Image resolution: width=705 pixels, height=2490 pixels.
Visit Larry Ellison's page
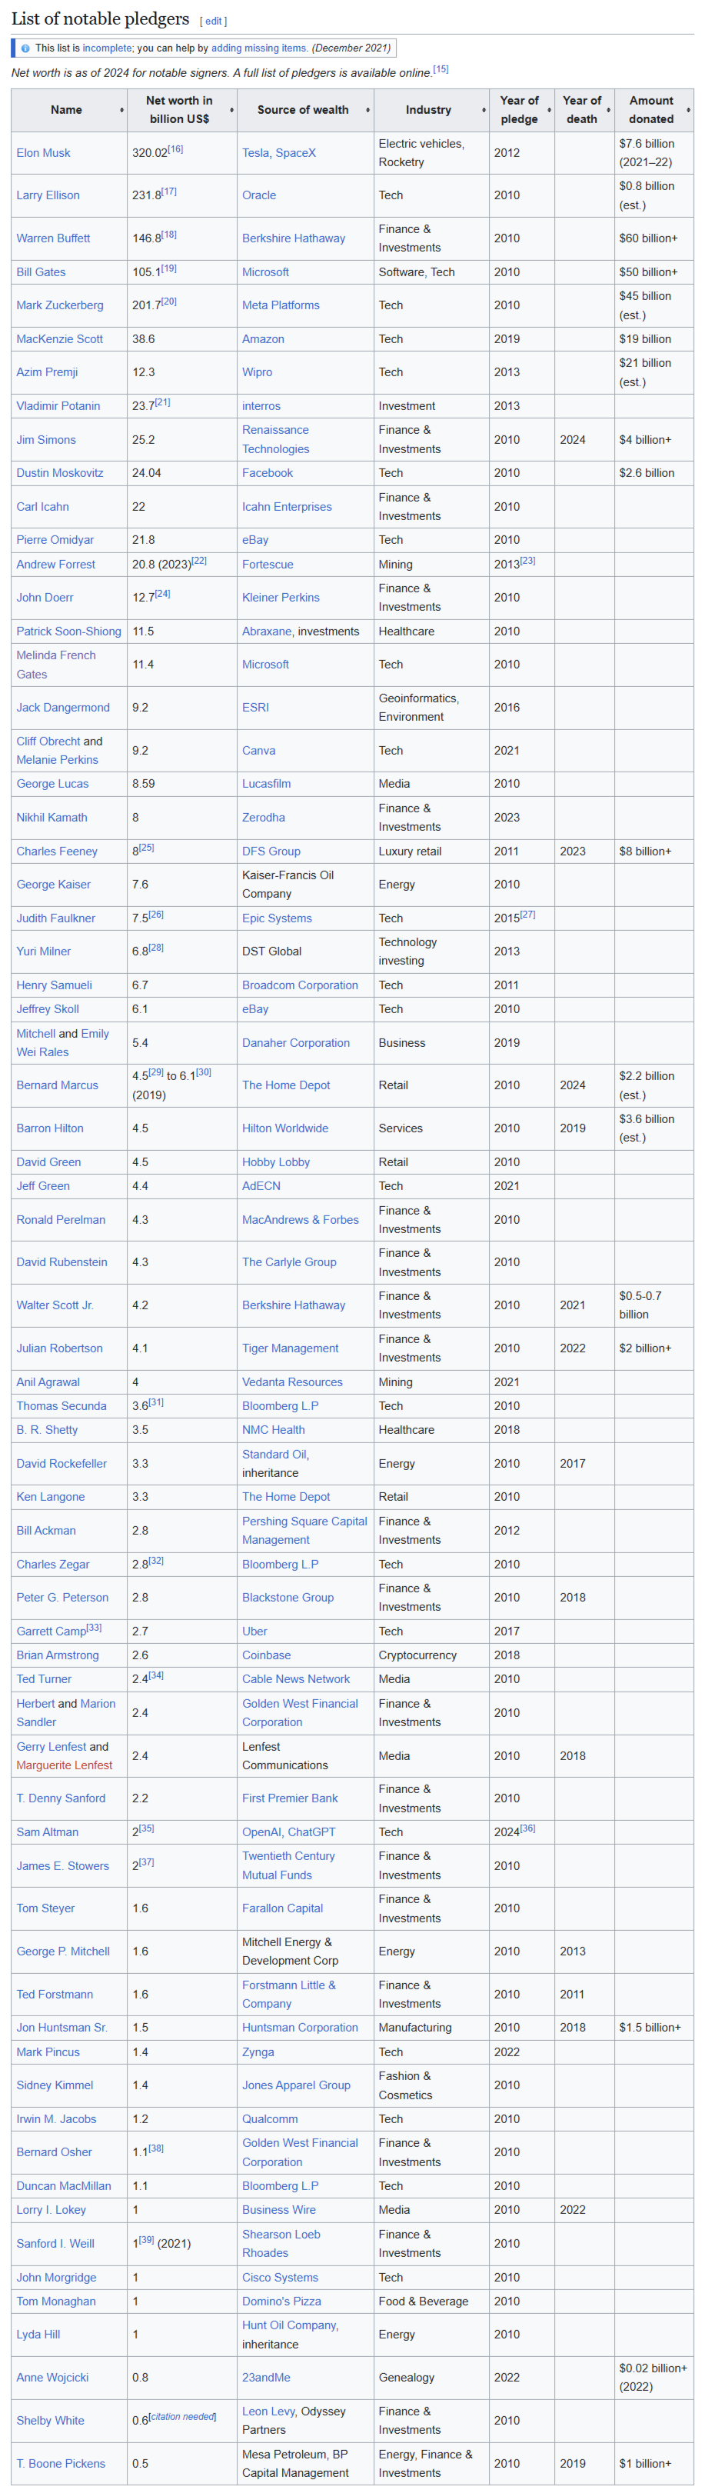[48, 195]
